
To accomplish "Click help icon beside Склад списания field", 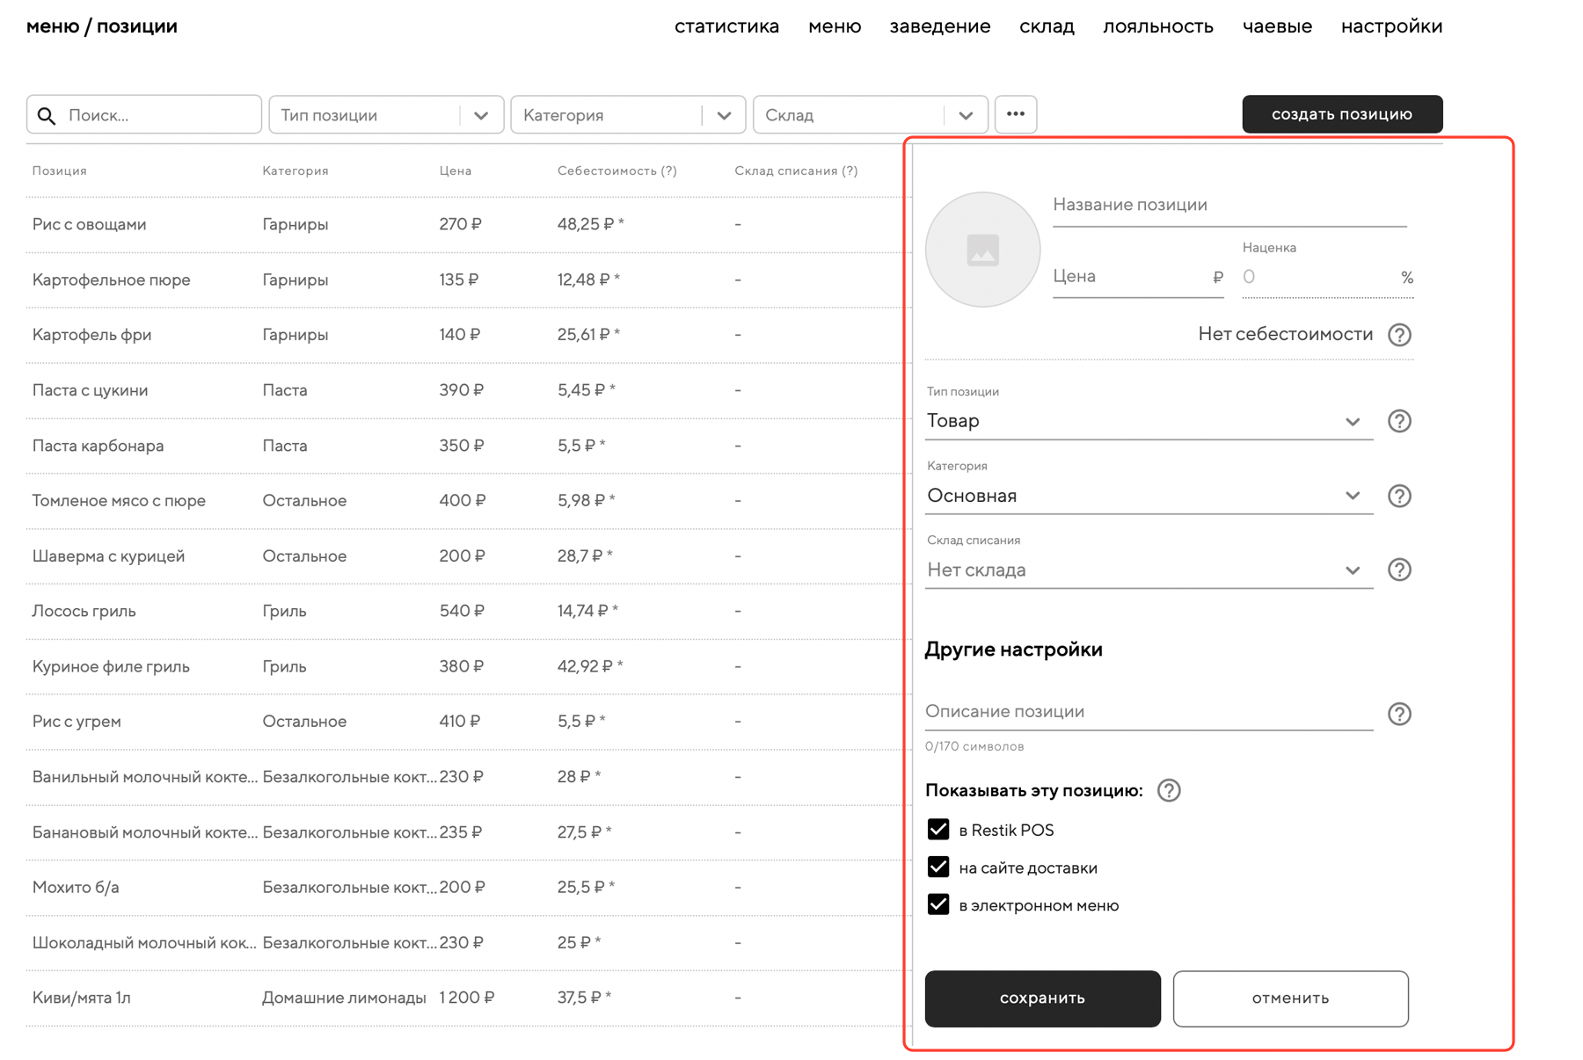I will (1399, 570).
